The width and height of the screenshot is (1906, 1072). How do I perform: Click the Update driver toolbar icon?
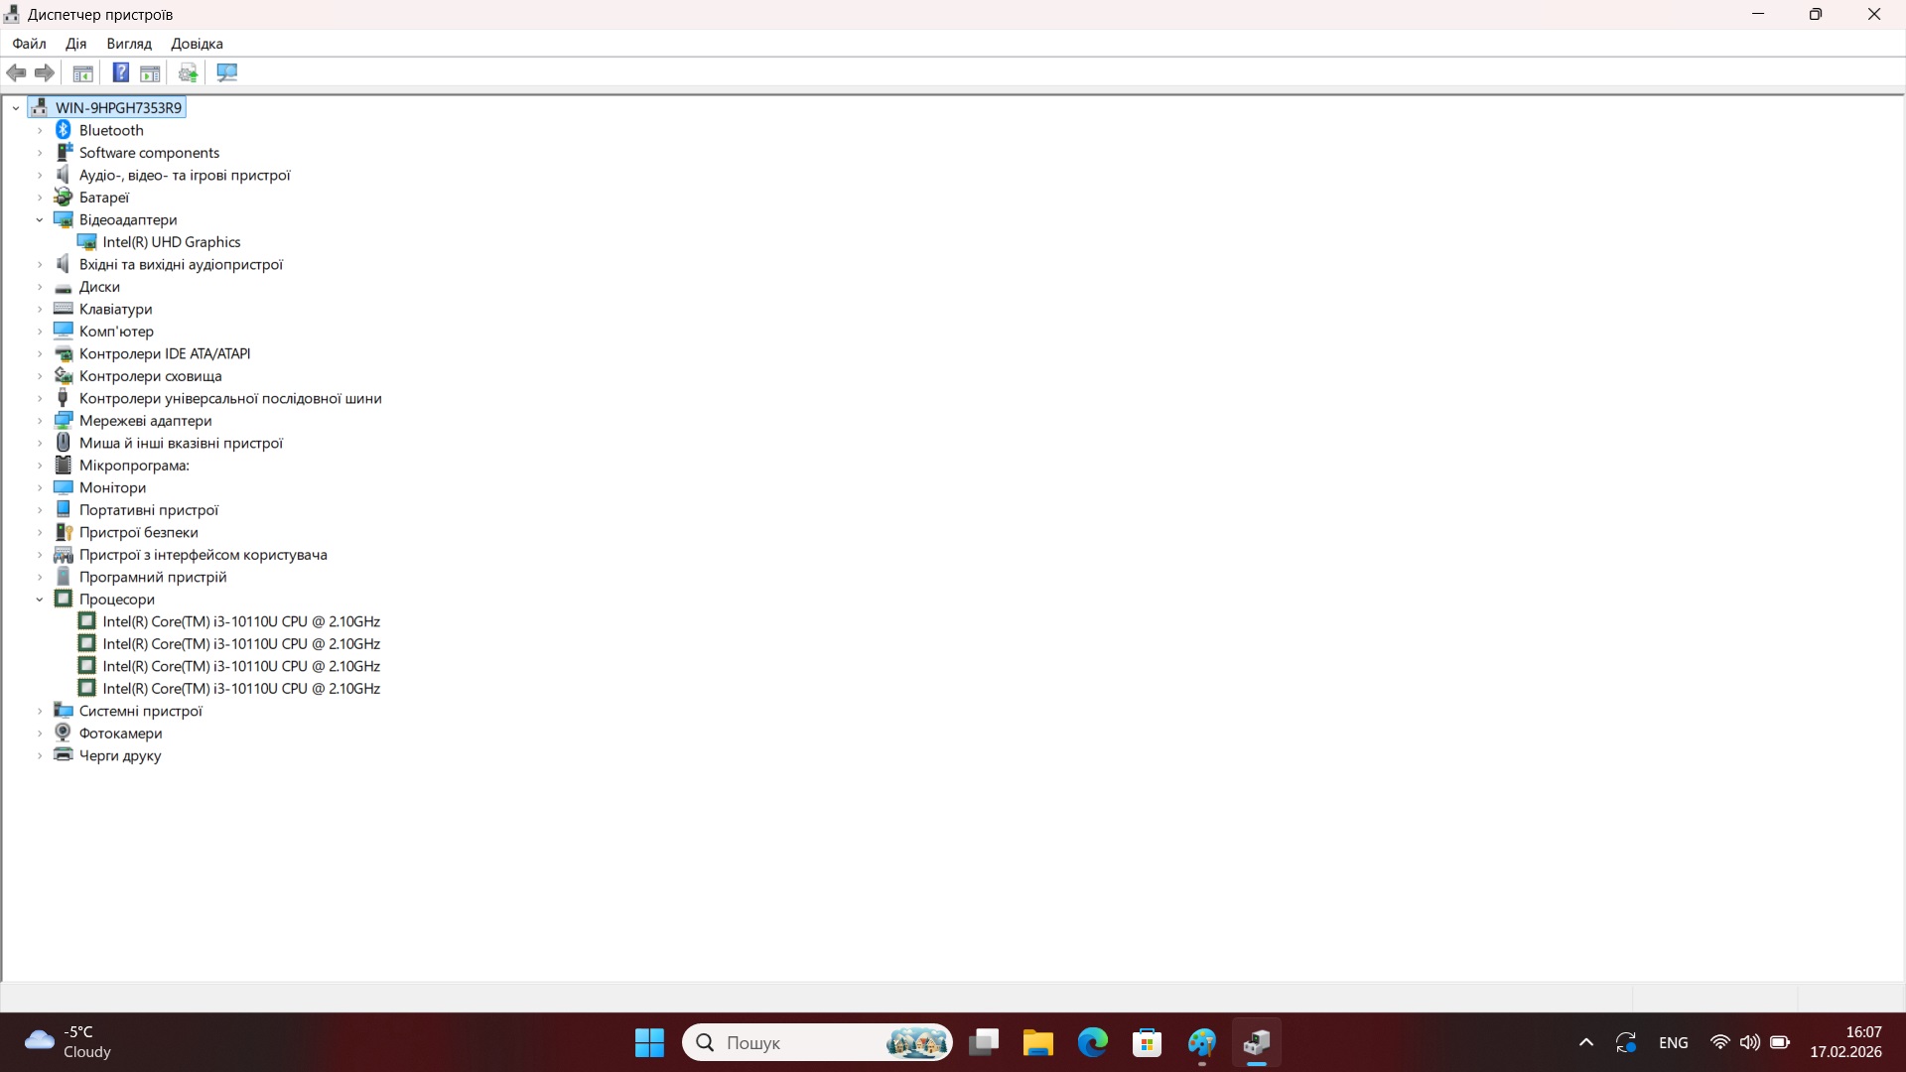(188, 72)
